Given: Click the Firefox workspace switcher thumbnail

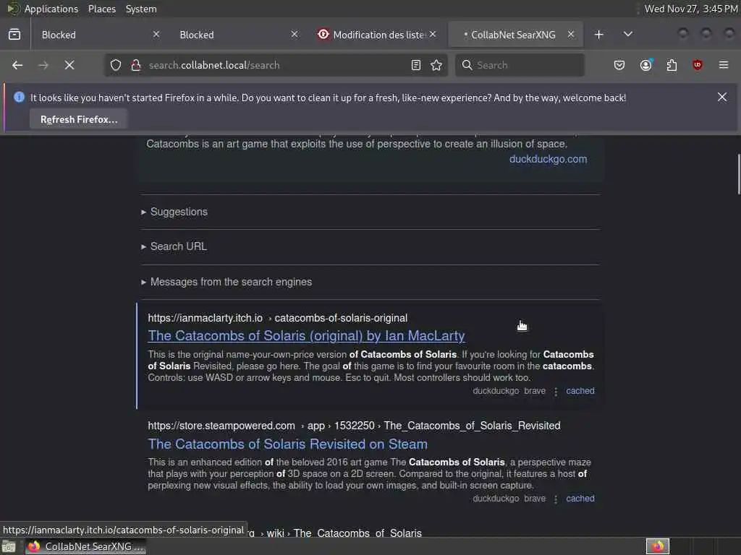Looking at the screenshot, I should pyautogui.click(x=658, y=546).
